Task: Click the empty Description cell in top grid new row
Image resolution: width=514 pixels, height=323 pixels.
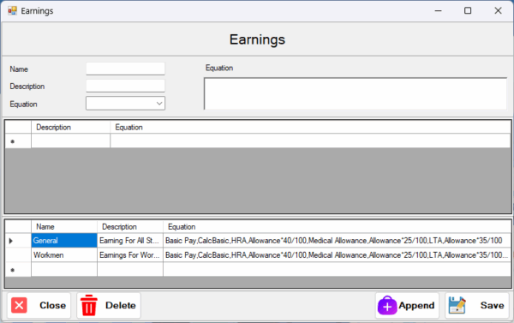Action: (70, 141)
